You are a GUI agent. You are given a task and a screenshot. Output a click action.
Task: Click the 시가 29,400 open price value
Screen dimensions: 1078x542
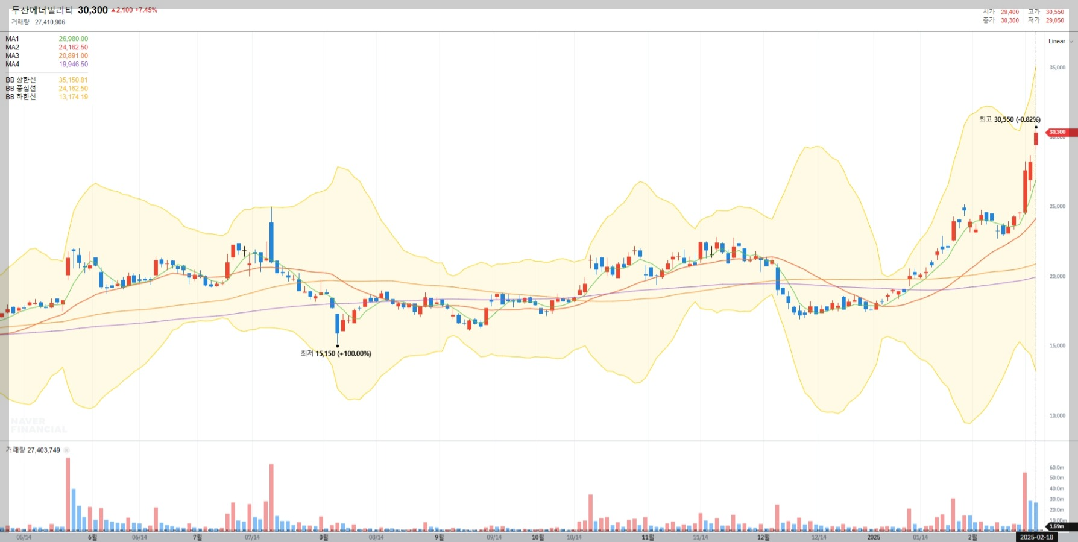[x=1010, y=12]
